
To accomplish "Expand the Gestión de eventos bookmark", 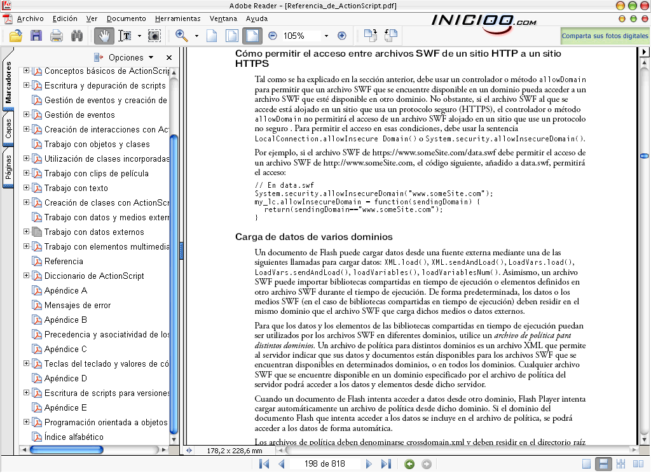I will [26, 115].
